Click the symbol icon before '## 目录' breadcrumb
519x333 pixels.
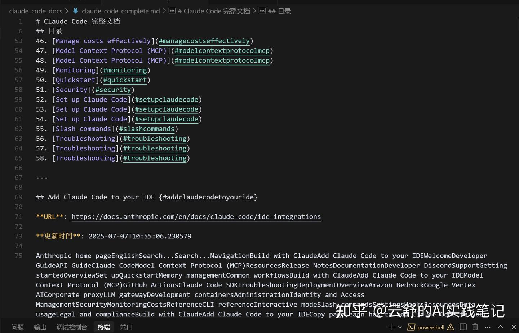pos(262,11)
